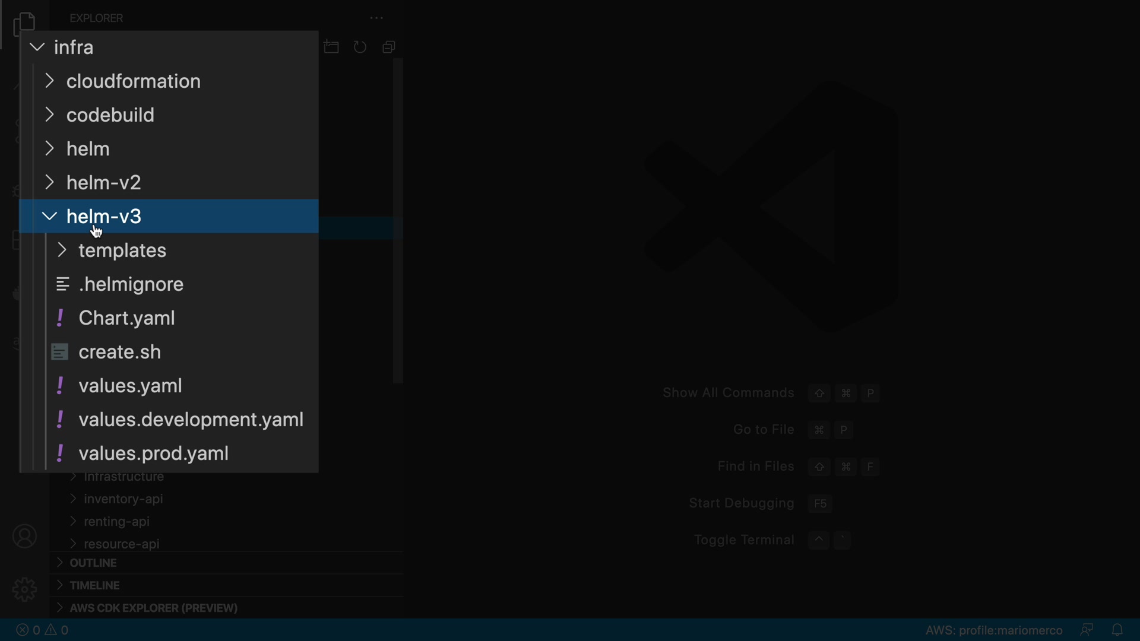Open the Accounts icon
The image size is (1140, 641).
pyautogui.click(x=24, y=537)
